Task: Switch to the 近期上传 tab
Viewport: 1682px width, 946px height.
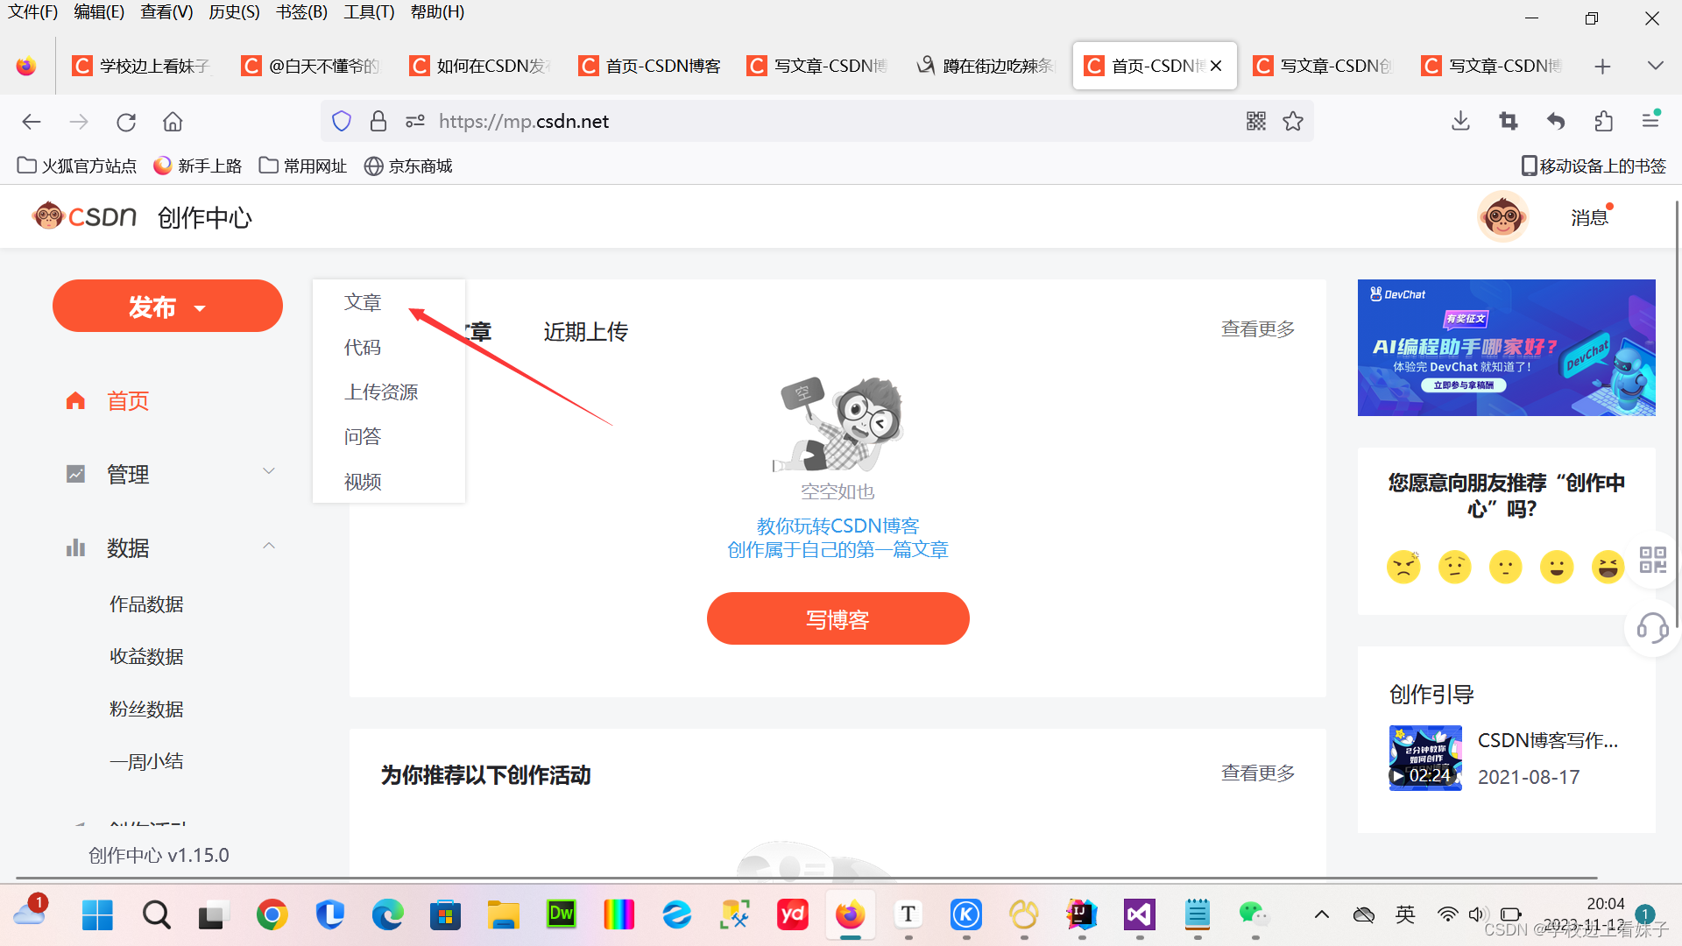Action: [585, 331]
